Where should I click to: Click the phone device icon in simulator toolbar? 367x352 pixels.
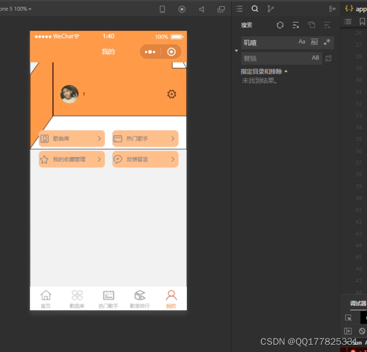click(x=162, y=9)
